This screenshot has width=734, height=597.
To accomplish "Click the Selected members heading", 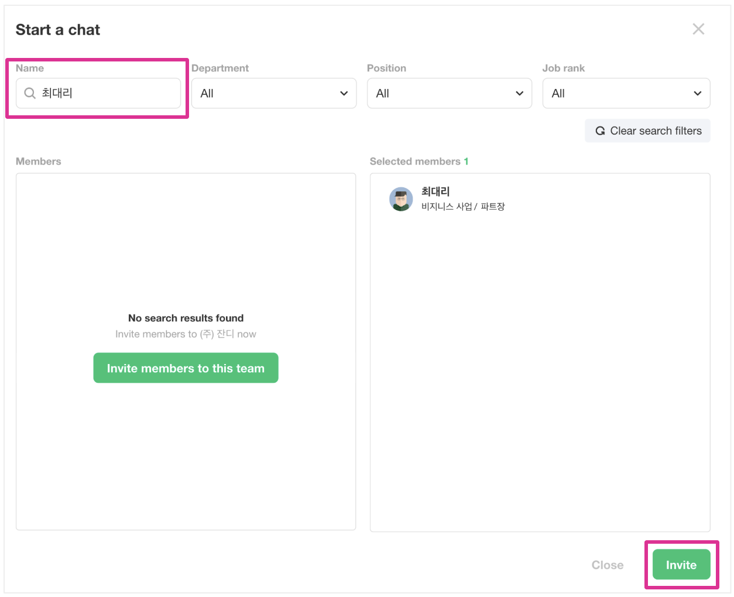I will pyautogui.click(x=415, y=162).
